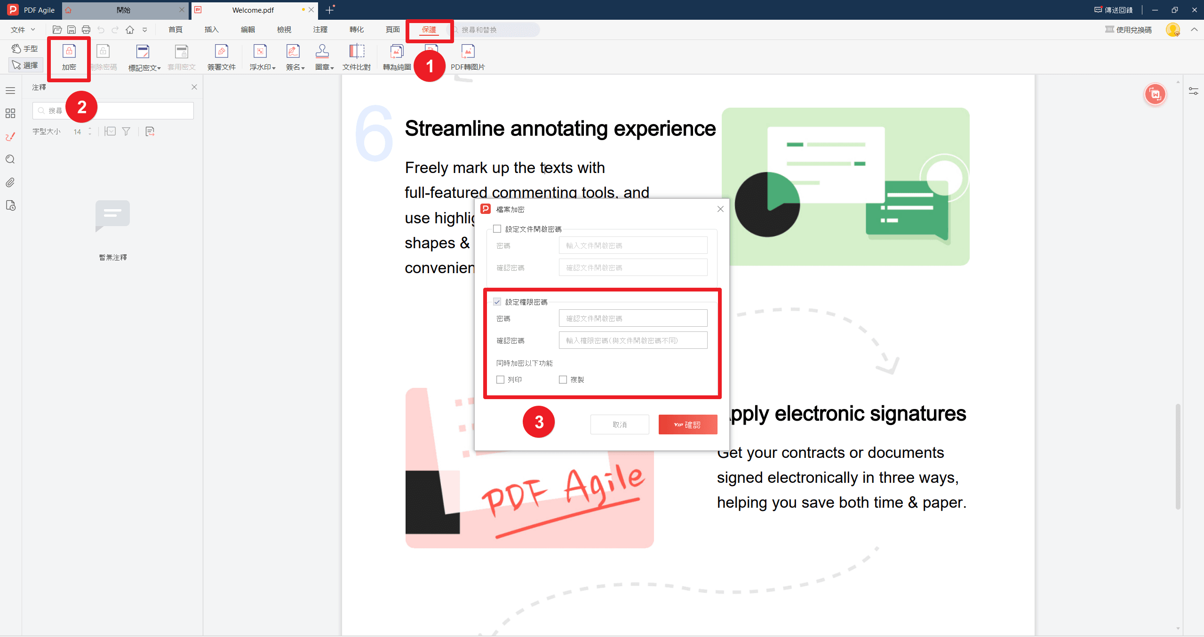The width and height of the screenshot is (1204, 637).
Task: Click the 加密 encrypt tool icon
Action: coord(69,51)
